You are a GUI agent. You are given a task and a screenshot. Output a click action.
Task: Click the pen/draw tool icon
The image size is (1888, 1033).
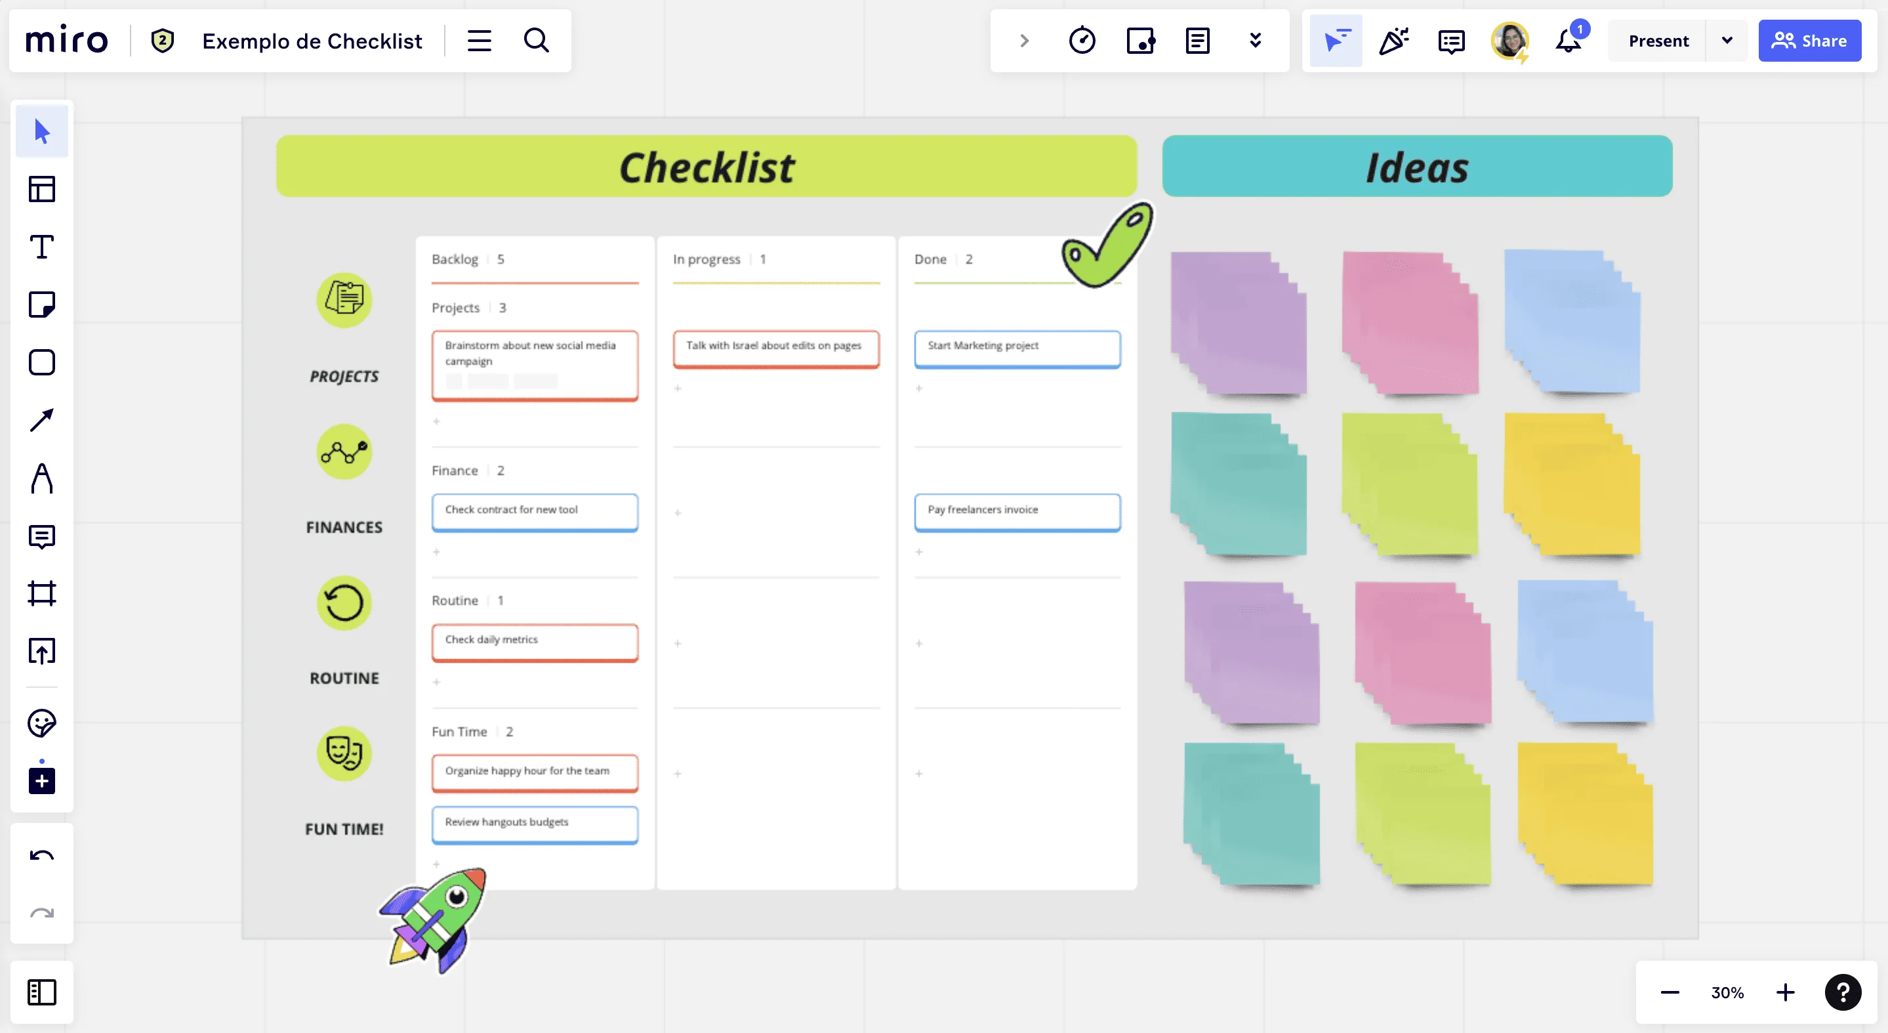(42, 478)
